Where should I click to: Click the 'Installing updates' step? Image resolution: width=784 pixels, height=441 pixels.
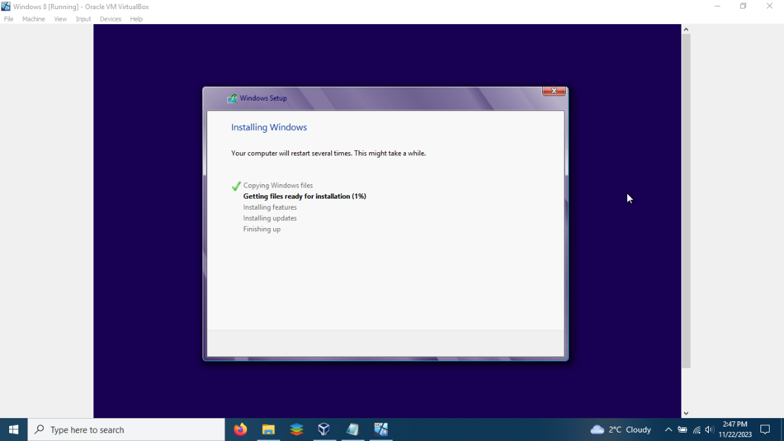[x=270, y=218]
